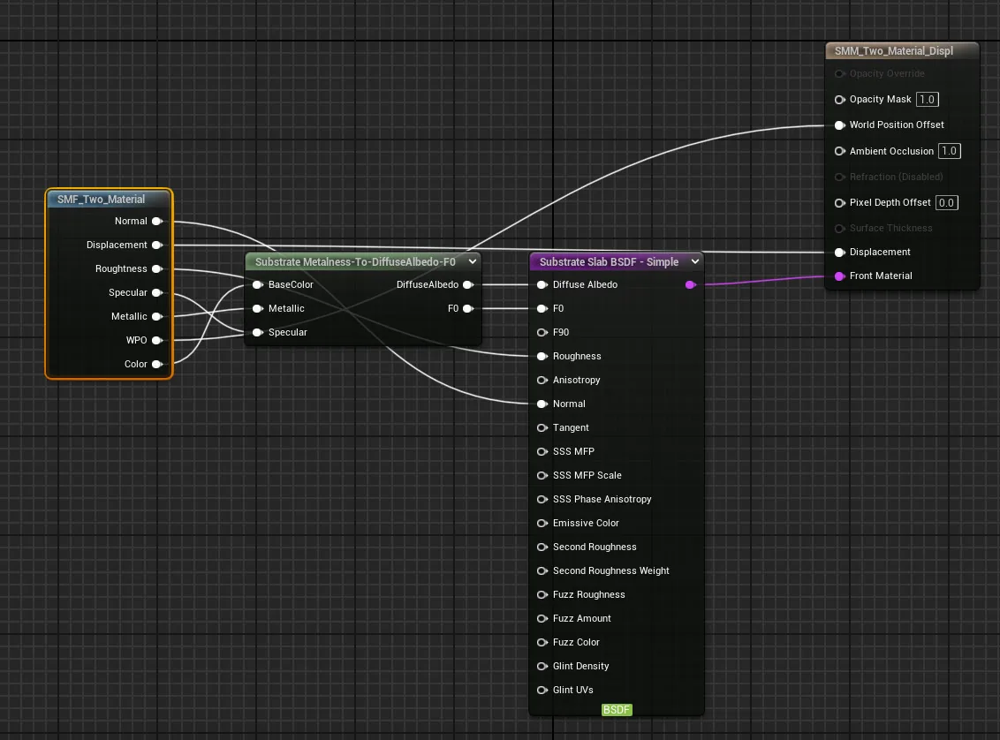Edit the Opacity Mask 1.0 value field
Image resolution: width=1000 pixels, height=740 pixels.
click(x=928, y=100)
